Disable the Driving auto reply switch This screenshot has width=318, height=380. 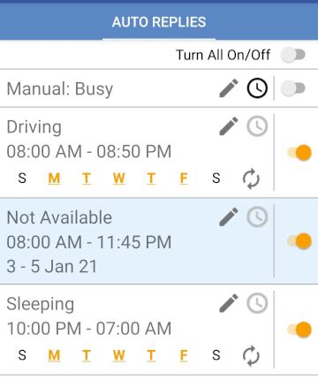click(299, 153)
